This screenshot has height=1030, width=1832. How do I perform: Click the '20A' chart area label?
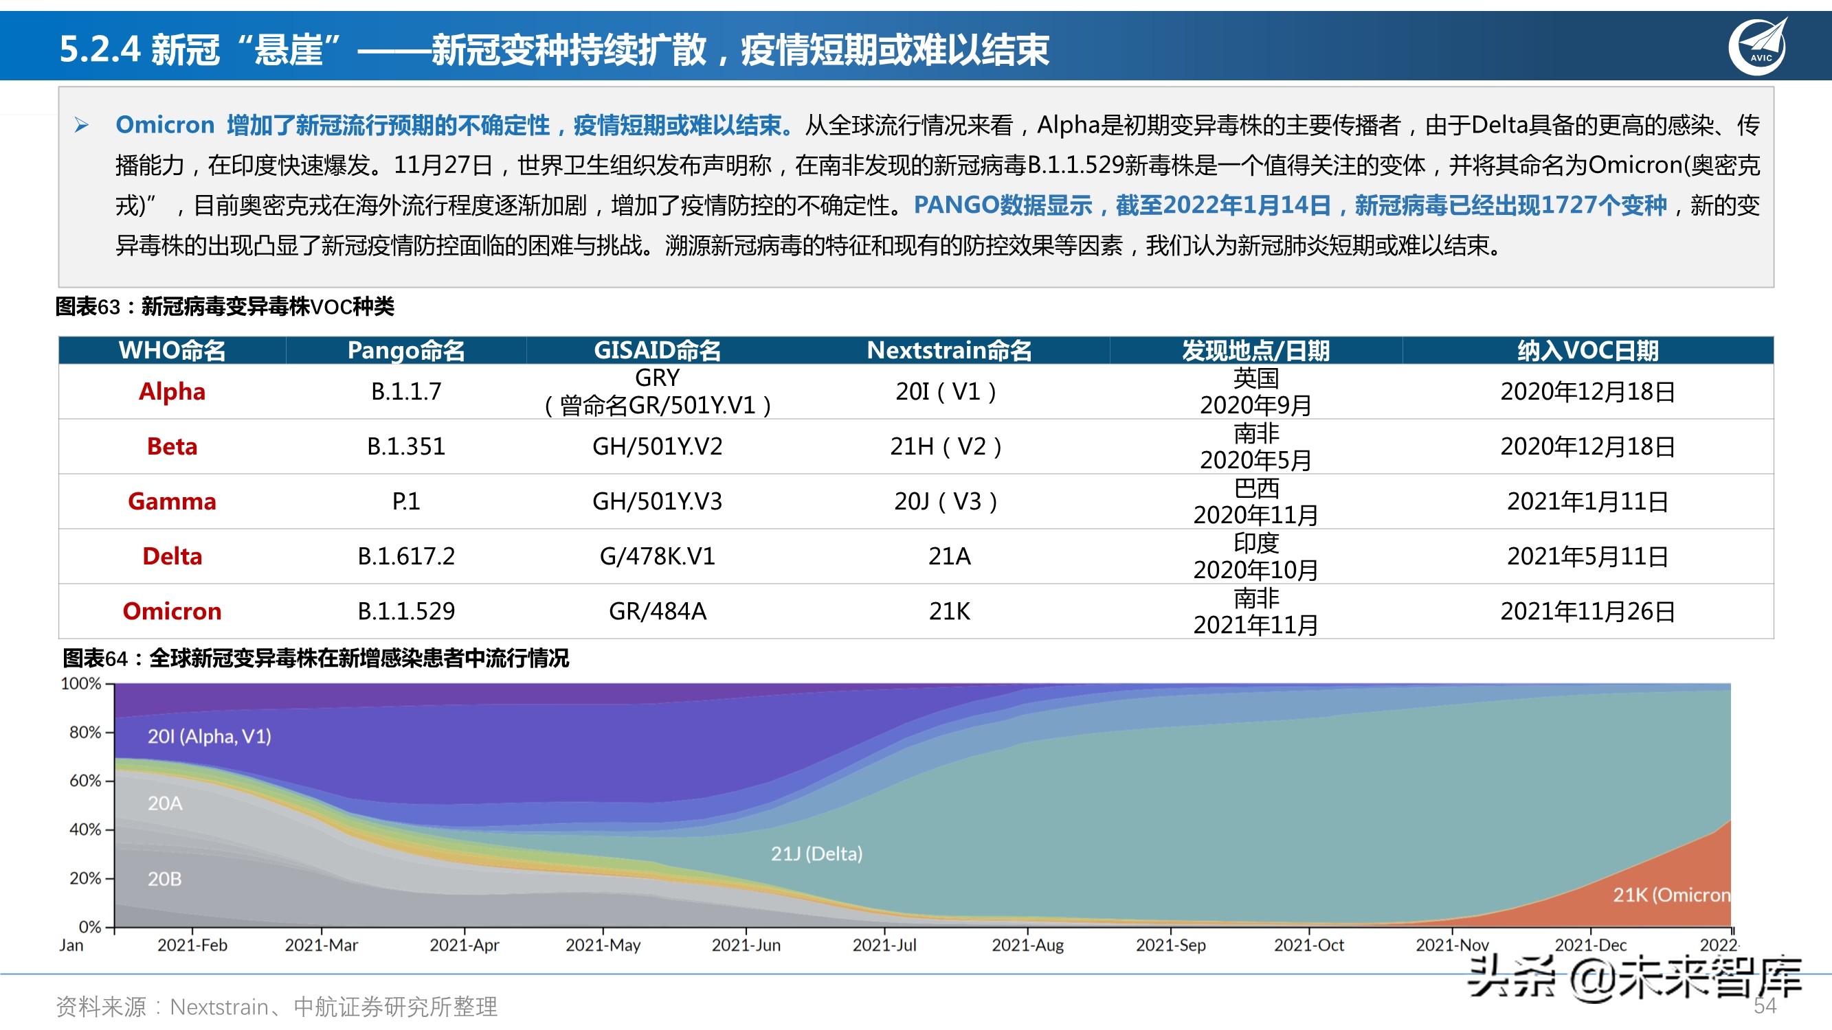coord(165,803)
